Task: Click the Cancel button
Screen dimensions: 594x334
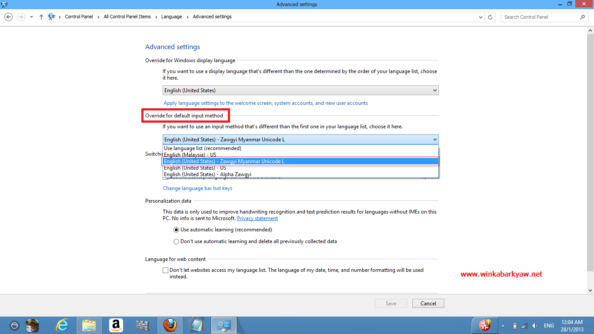Action: [428, 304]
